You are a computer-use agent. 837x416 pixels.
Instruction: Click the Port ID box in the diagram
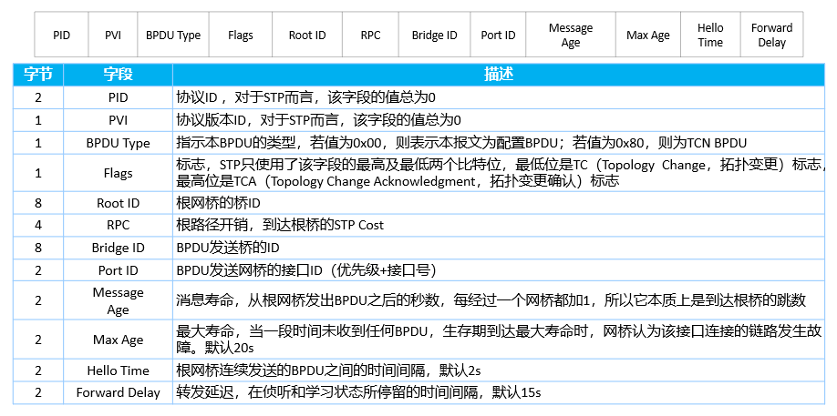[x=499, y=36]
